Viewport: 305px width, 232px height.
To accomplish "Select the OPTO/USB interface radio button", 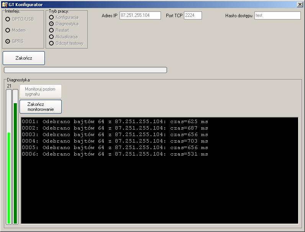I will 8,19.
